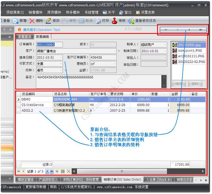Image resolution: width=212 pixels, height=194 pixels.
Task: Pin the left side panel
Action: tap(5, 29)
